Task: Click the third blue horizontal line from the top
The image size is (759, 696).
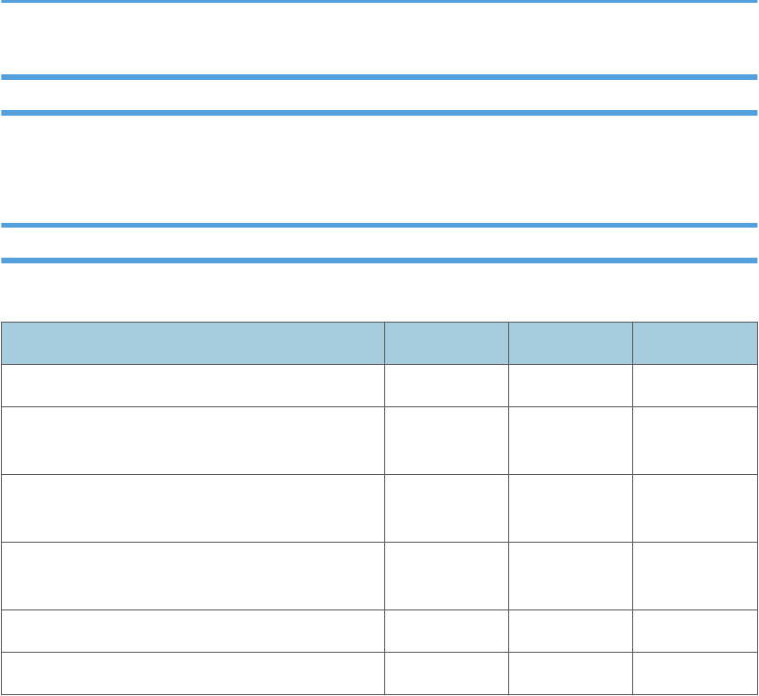Action: [379, 113]
